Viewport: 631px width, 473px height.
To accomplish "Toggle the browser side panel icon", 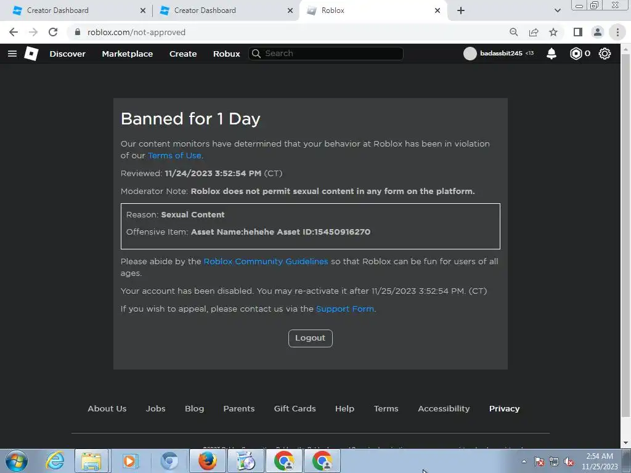I will [578, 32].
